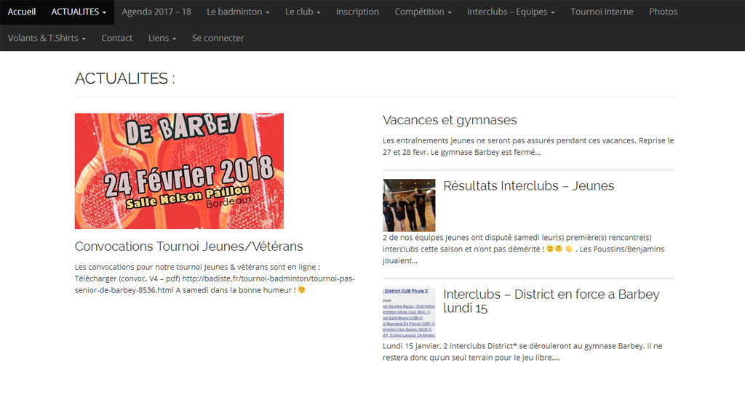Click excerpt '2 de nos équipes jeunes'

coord(524,249)
